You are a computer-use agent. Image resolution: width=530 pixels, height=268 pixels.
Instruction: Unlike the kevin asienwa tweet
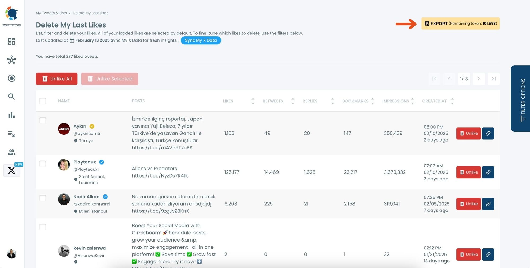[x=469, y=255]
